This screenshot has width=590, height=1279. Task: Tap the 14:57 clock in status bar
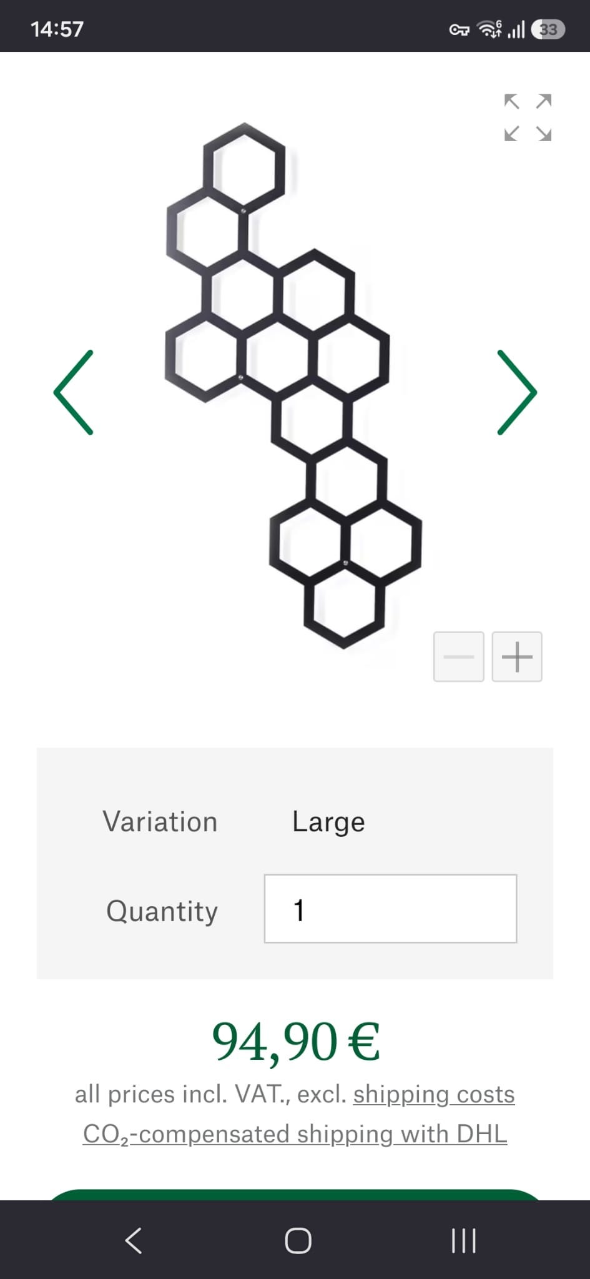pos(57,29)
